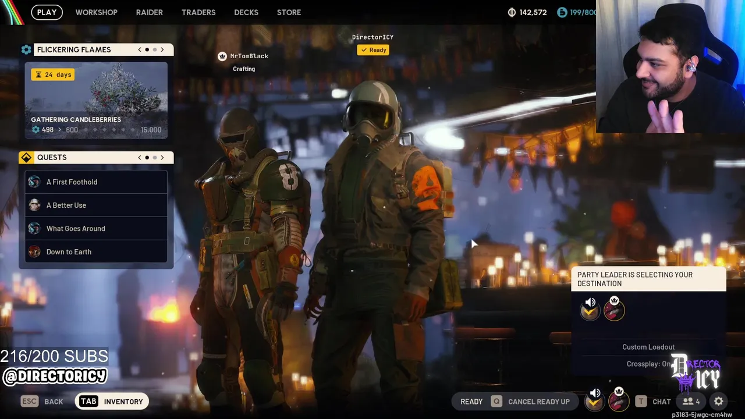745x419 pixels.
Task: Open the What Goes Around quest
Action: pyautogui.click(x=96, y=228)
